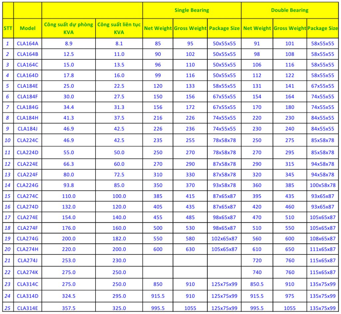341x314 pixels.
Task: Select the 102x65x87 package size cell
Action: pos(224,238)
